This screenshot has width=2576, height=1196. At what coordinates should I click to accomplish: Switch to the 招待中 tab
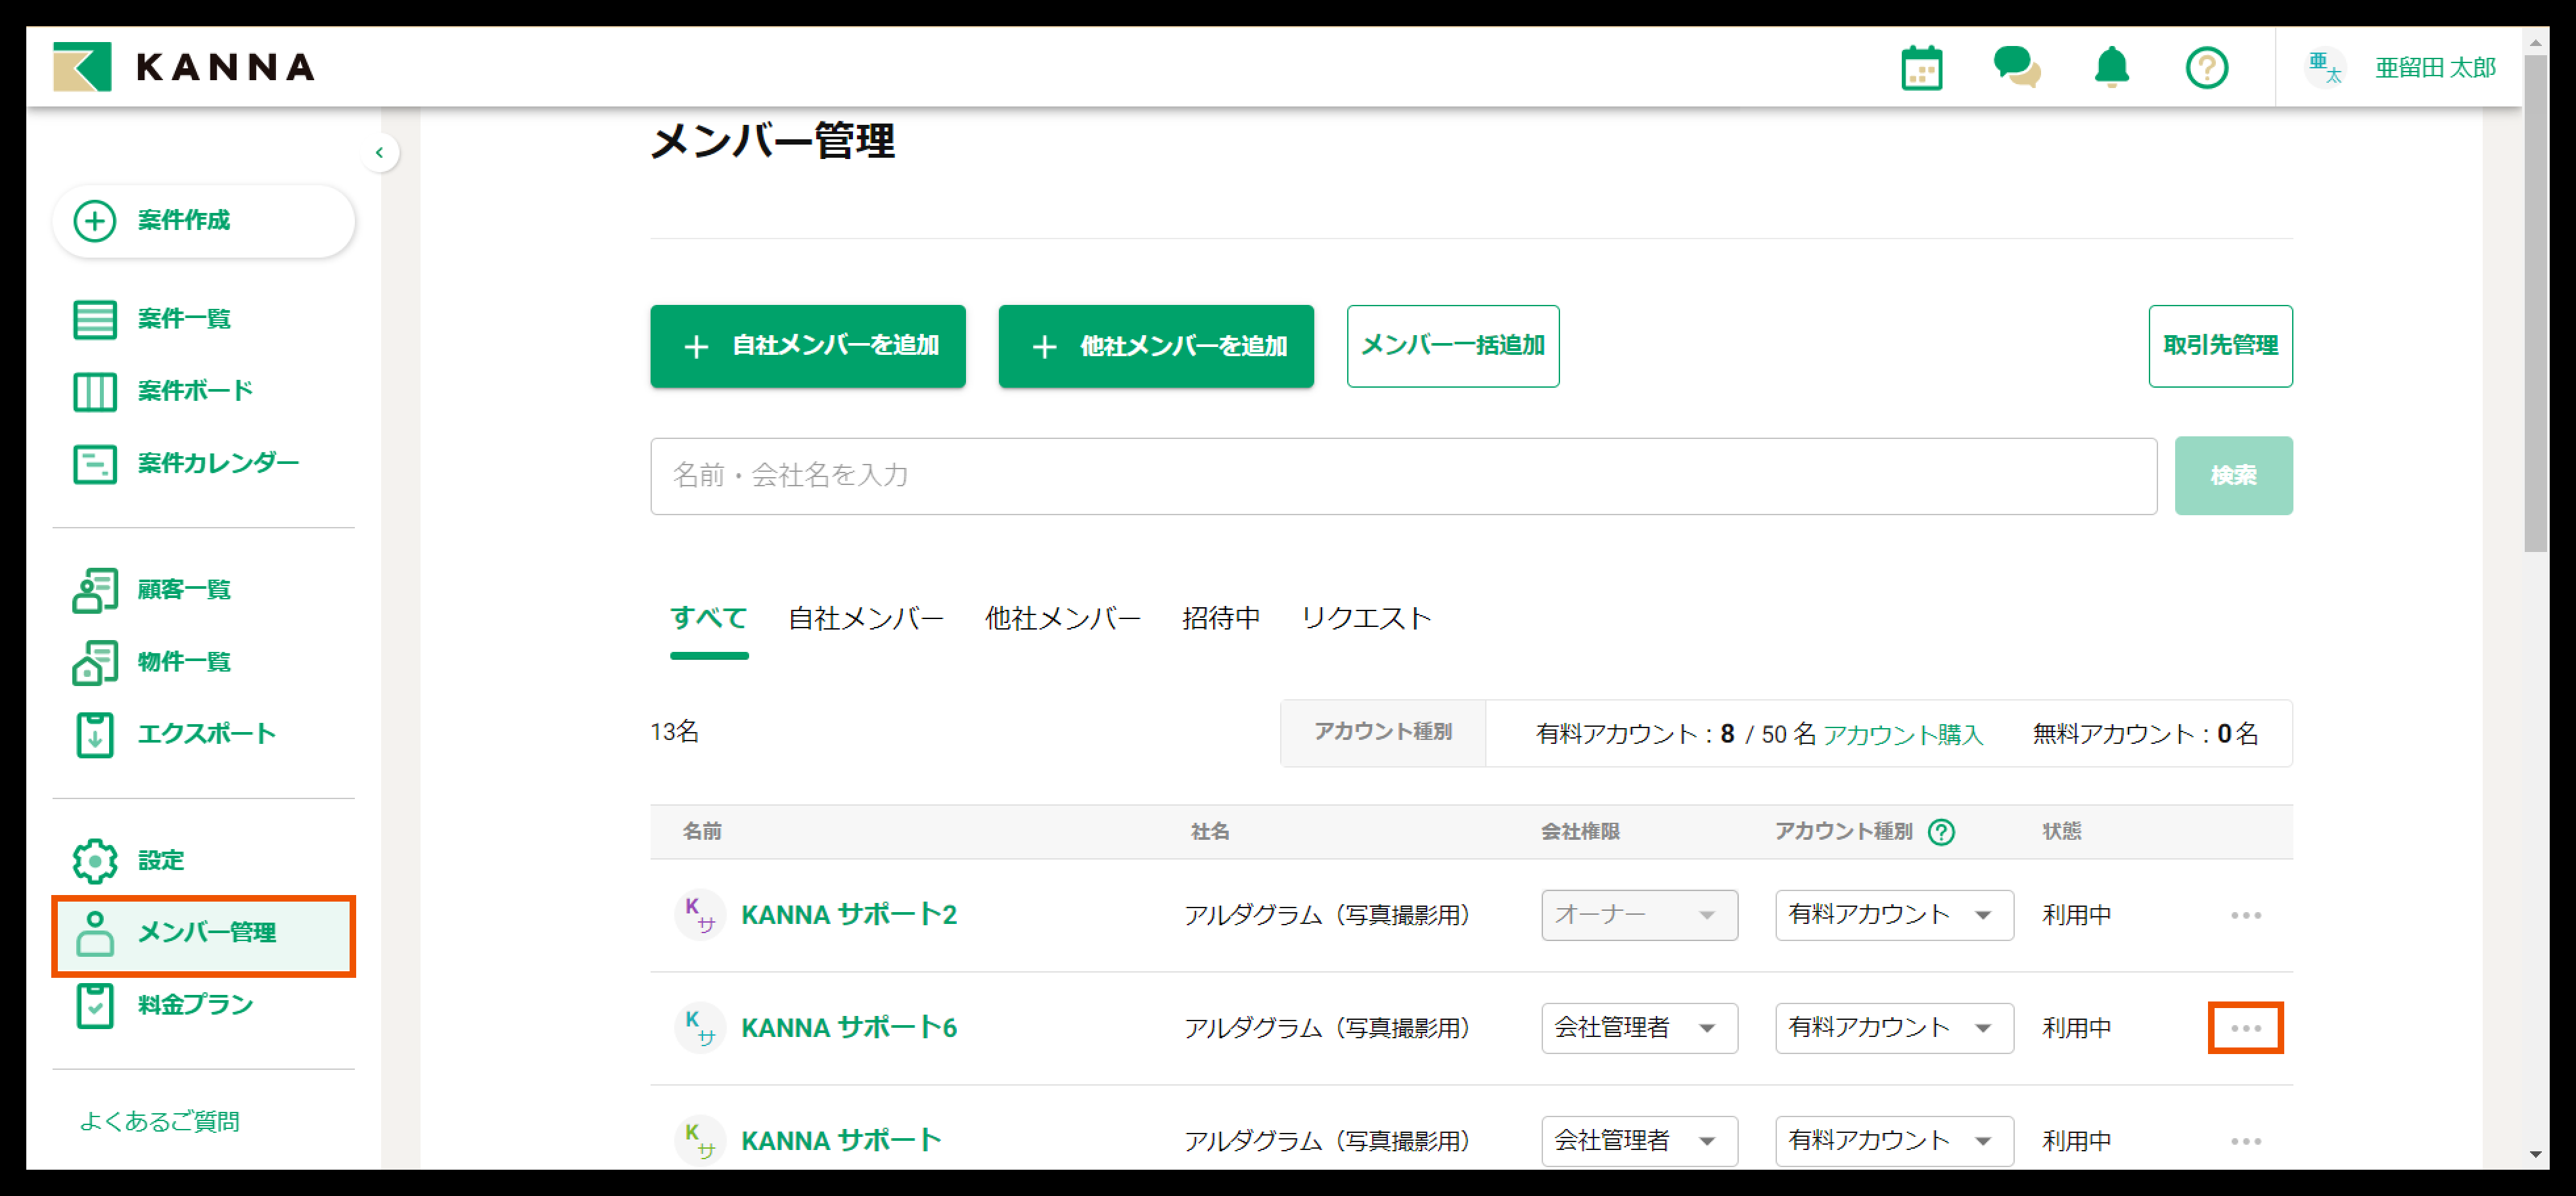pos(1220,619)
